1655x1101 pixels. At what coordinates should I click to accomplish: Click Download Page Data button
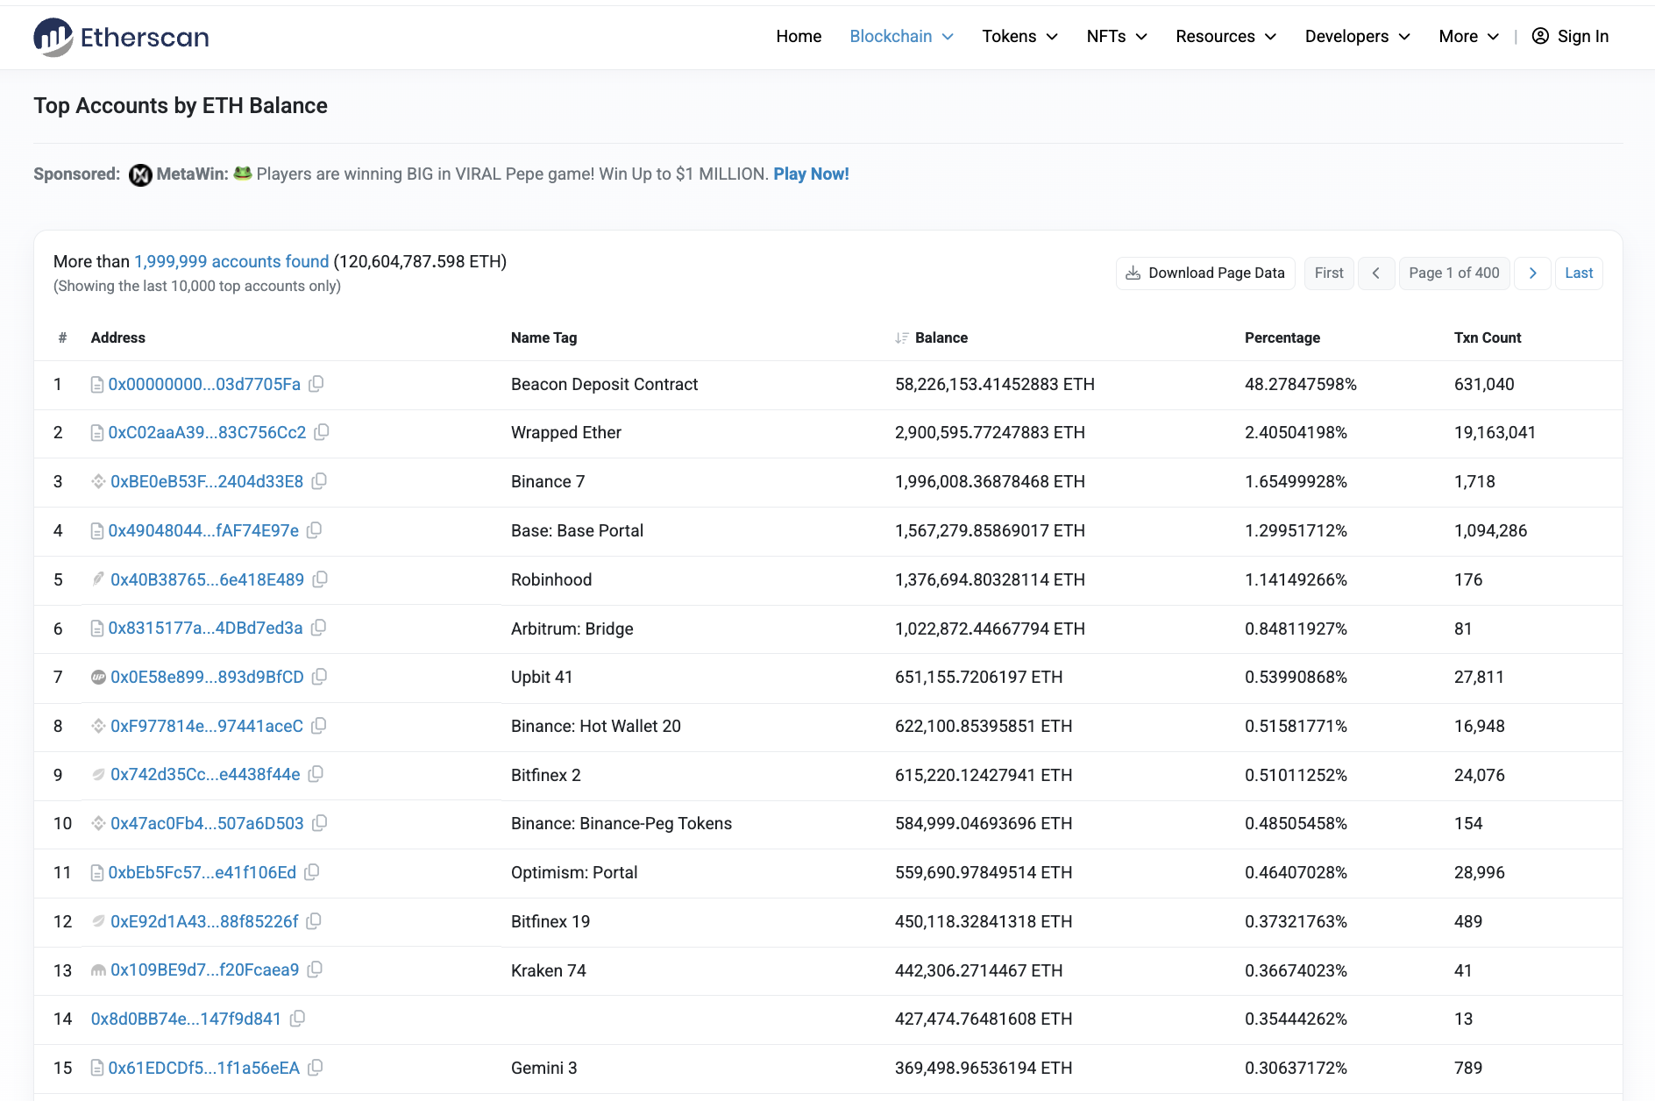[1204, 273]
